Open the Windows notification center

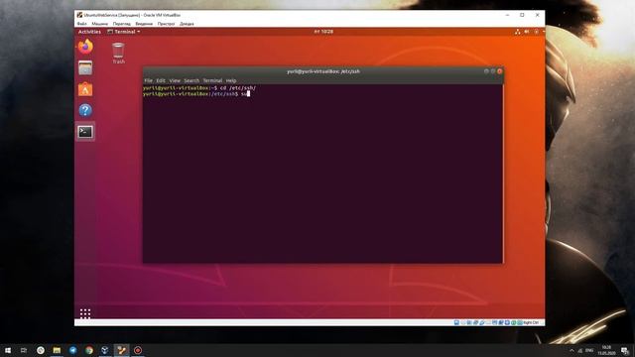[x=625, y=350]
